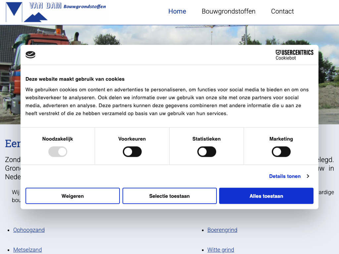The width and height of the screenshot is (339, 254).
Task: Expand Details tonen for cookie details
Action: pos(285,176)
